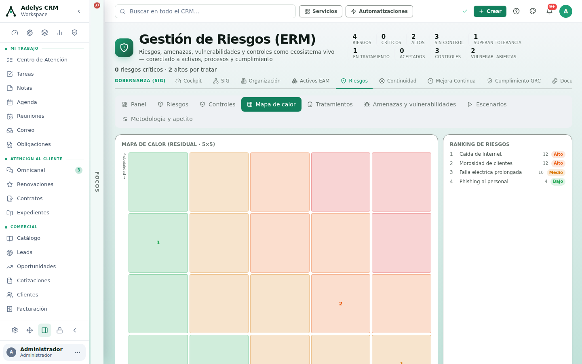Viewport: 582px width, 364px height.
Task: Open Leads in the sidebar
Action: tap(44, 252)
